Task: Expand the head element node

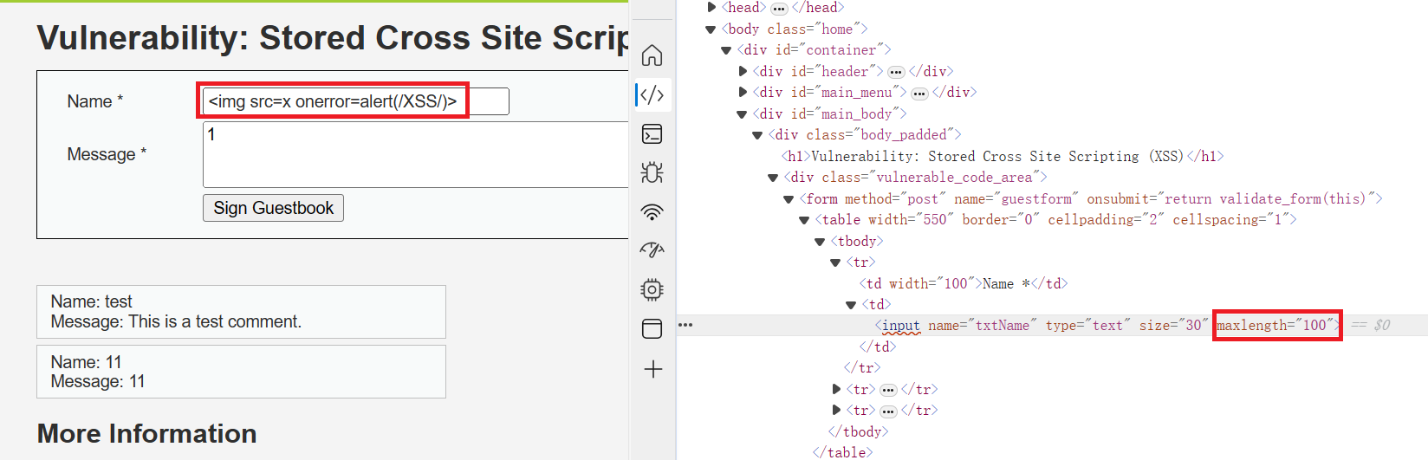Action: coord(711,8)
